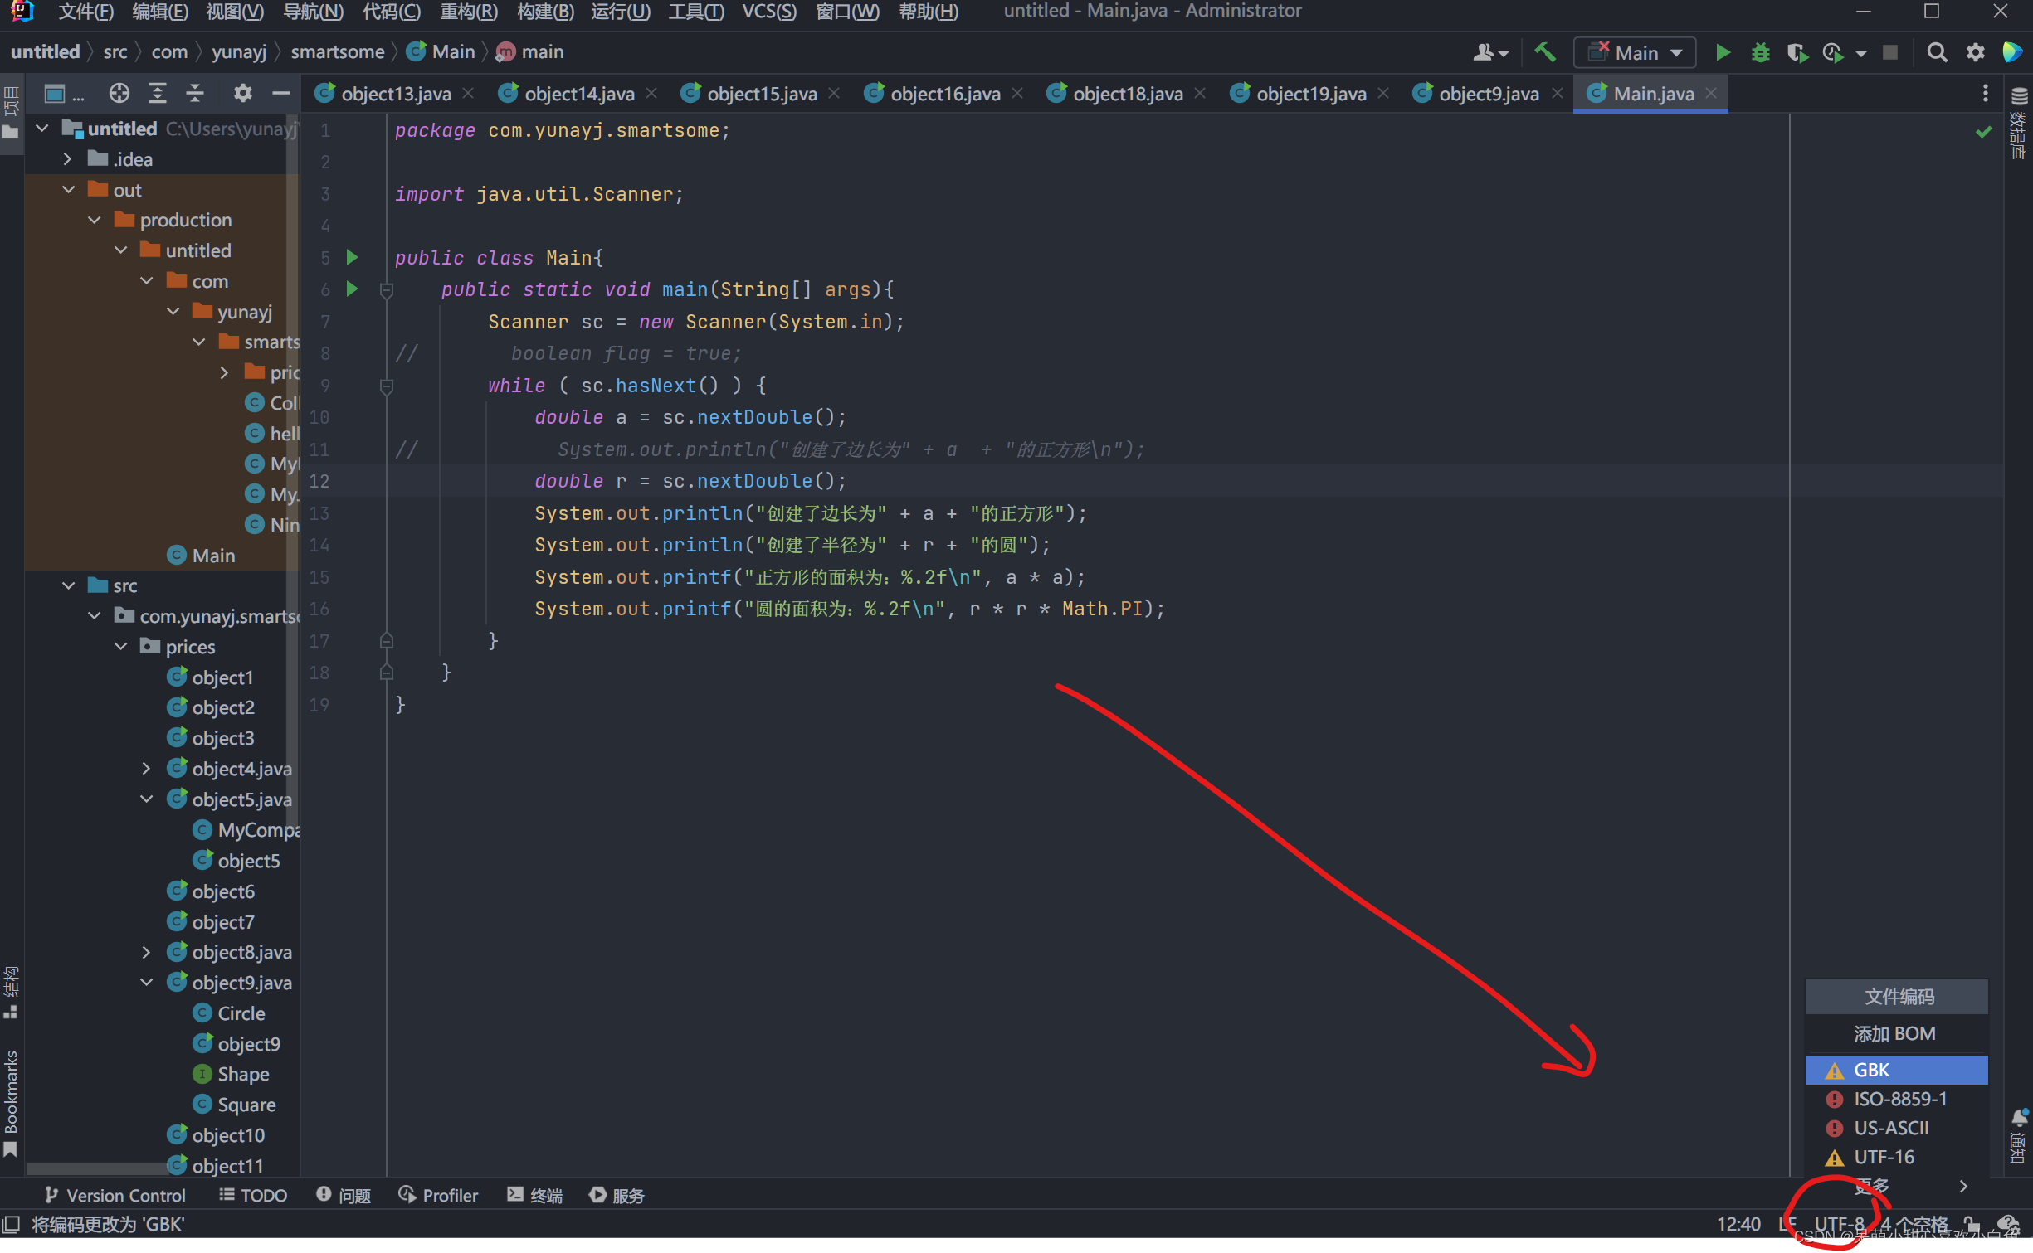Click the run gutter arrow beside class Main
This screenshot has width=2033, height=1253.
tap(352, 257)
